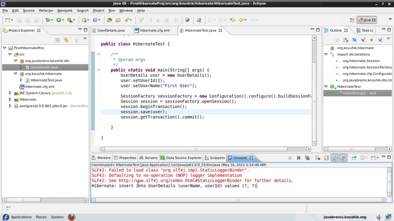
Task: Click the Back navigation arrow icon
Action: (241, 20)
